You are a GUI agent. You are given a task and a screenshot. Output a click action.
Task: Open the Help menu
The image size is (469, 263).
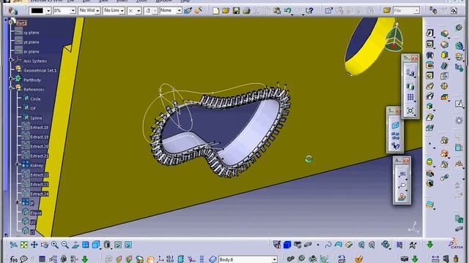pyautogui.click(x=185, y=1)
